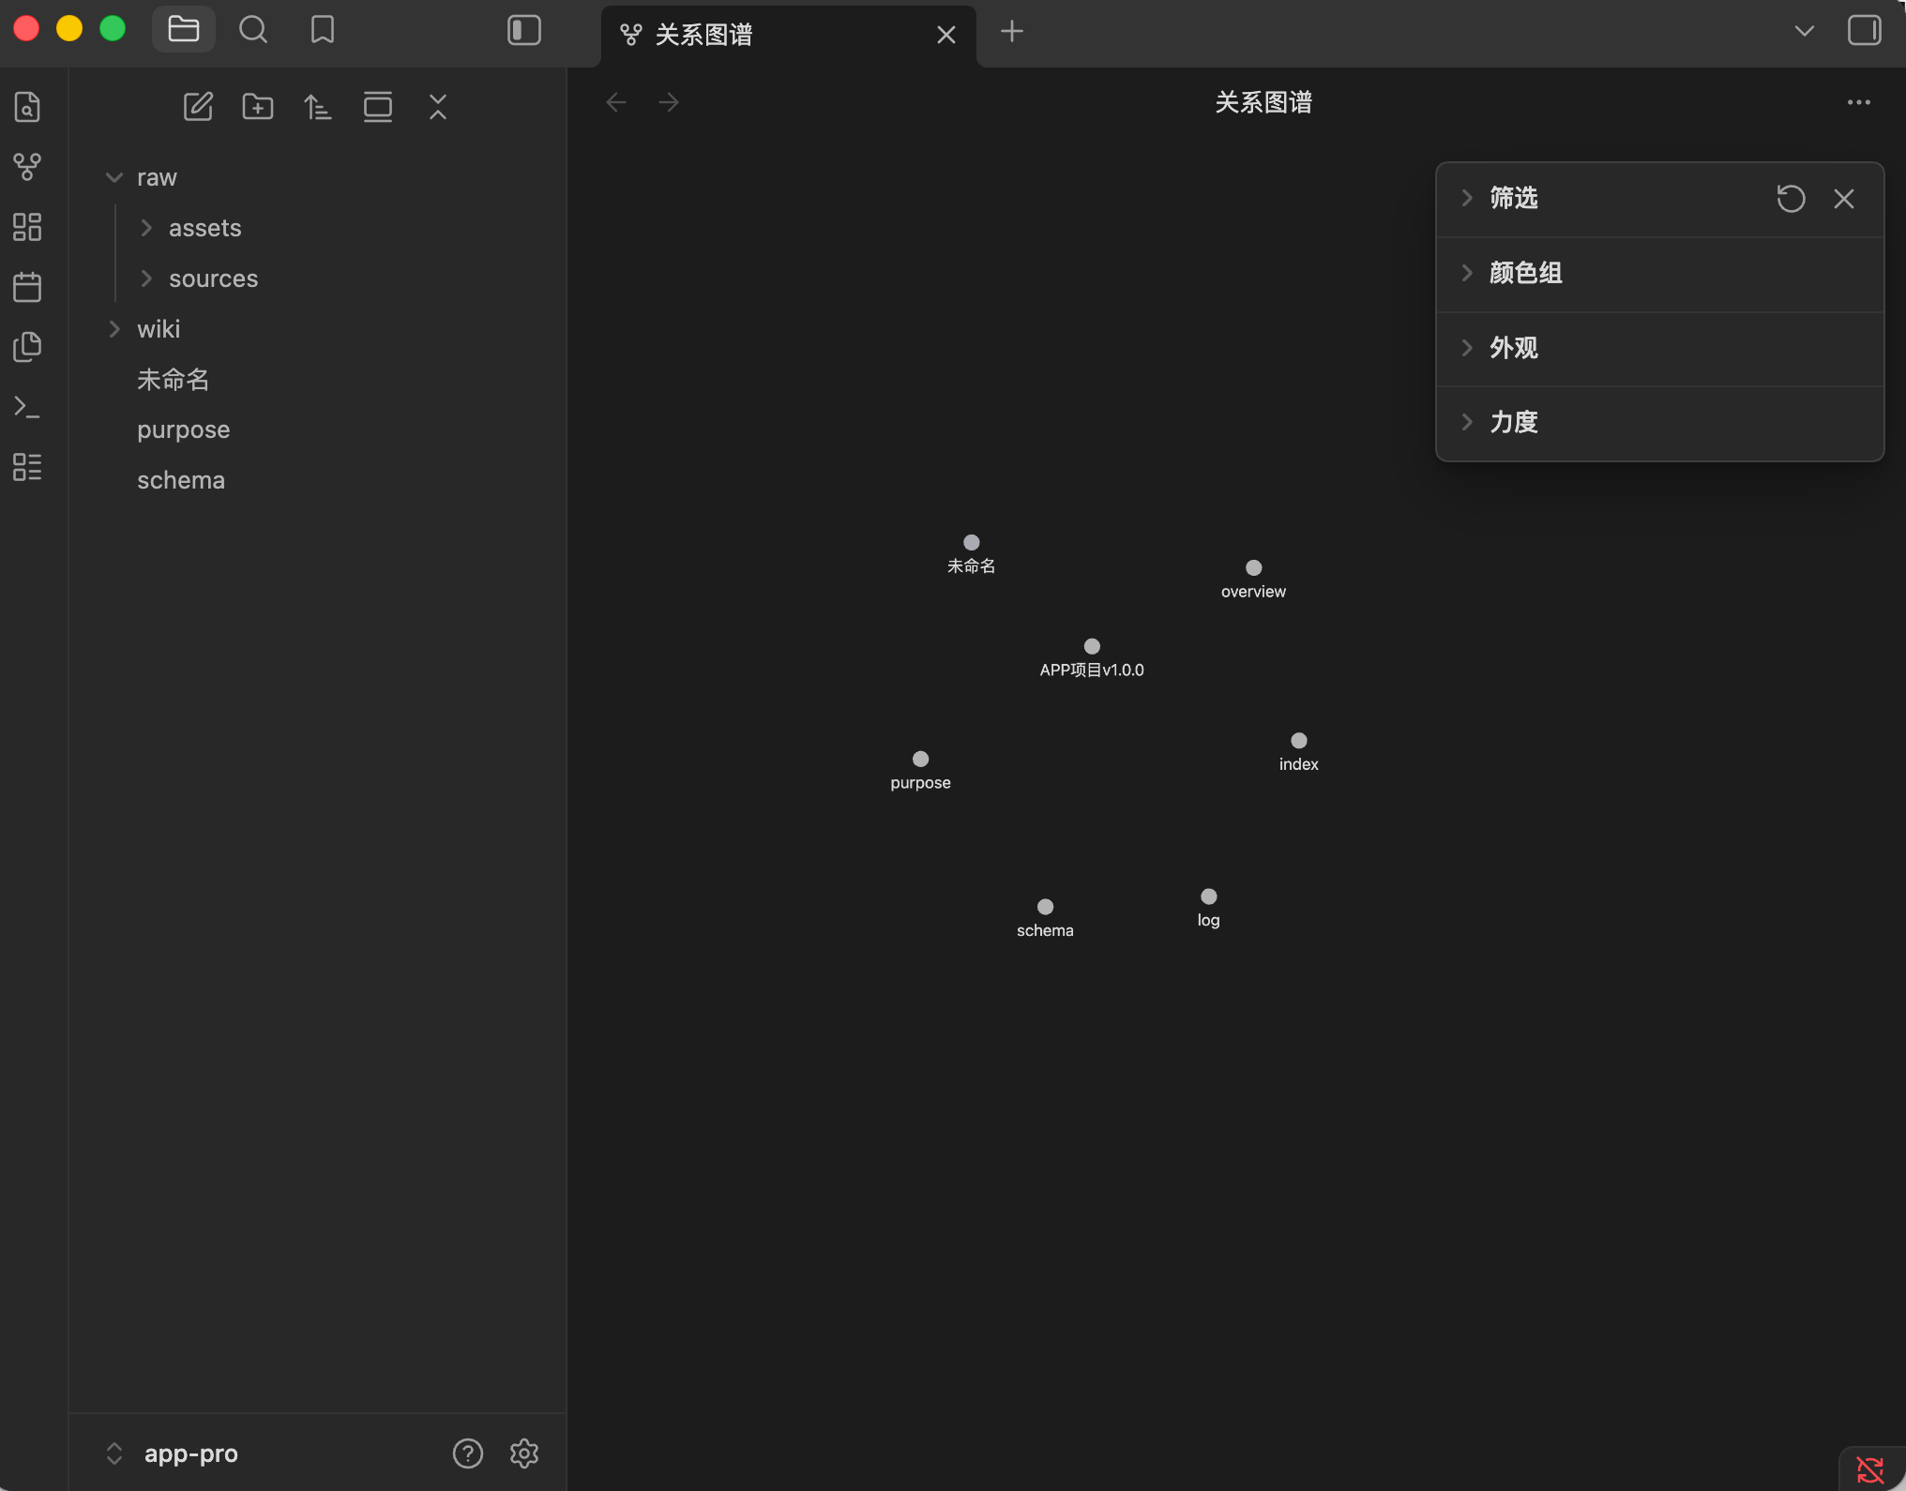Open the 未命名 note in explorer

[x=174, y=380]
